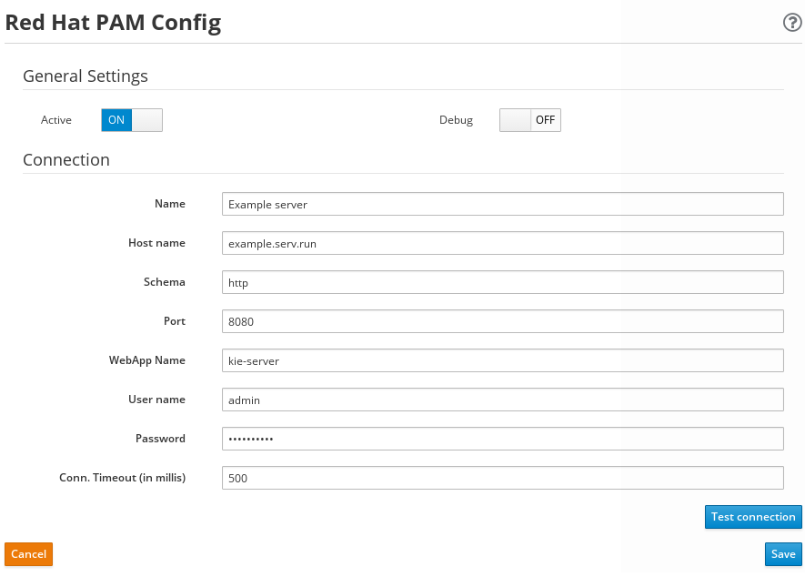Open the help question mark icon
Image resolution: width=805 pixels, height=577 pixels.
click(792, 23)
